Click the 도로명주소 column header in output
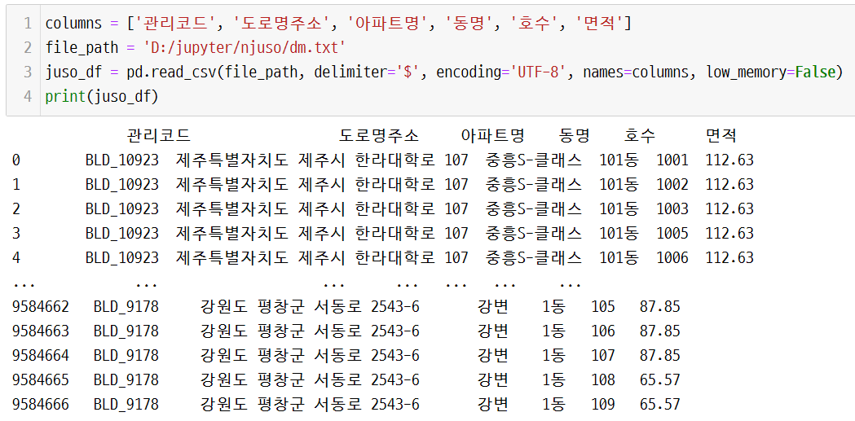Viewport: 855px width, 421px height. 379,135
